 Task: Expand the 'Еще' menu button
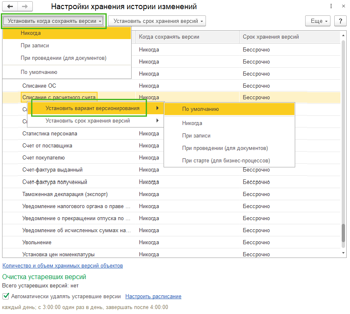[x=318, y=21]
